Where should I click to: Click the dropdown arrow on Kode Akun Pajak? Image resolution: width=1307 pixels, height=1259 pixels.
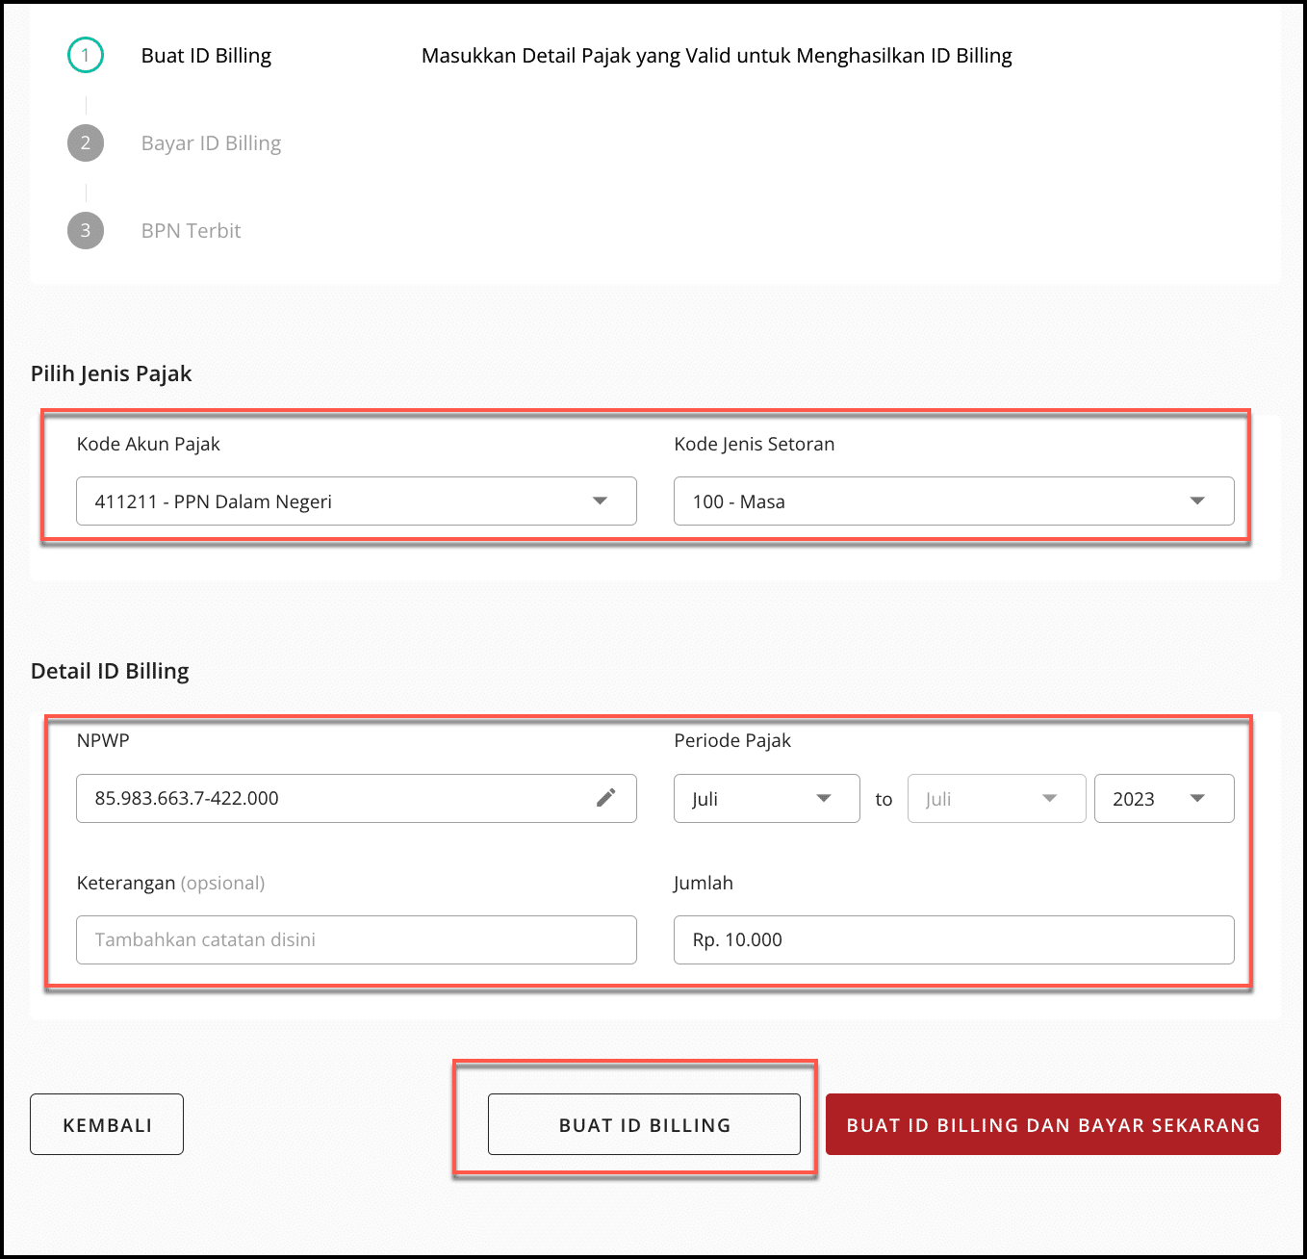tap(601, 501)
